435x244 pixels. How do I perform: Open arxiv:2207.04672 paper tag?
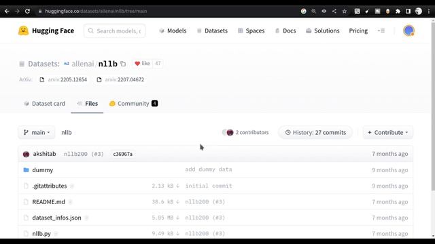pyautogui.click(x=120, y=80)
